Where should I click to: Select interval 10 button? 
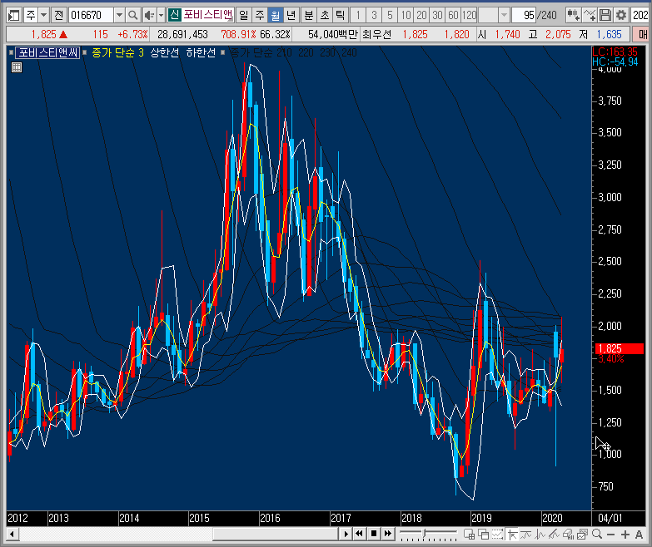pyautogui.click(x=406, y=15)
